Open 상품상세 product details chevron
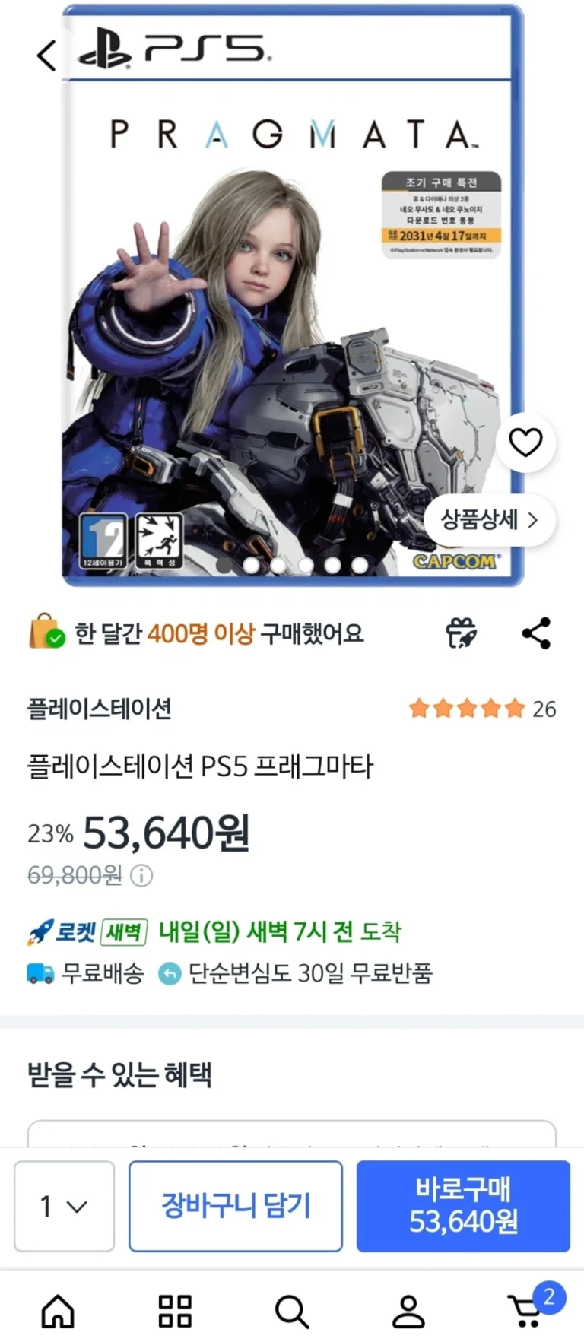 pos(490,520)
